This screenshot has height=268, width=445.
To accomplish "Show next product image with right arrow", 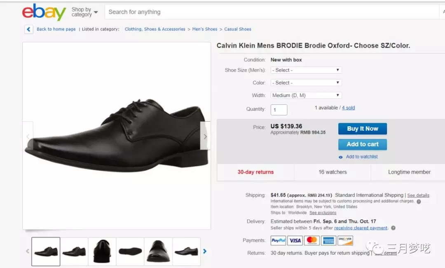I will tap(205, 136).
